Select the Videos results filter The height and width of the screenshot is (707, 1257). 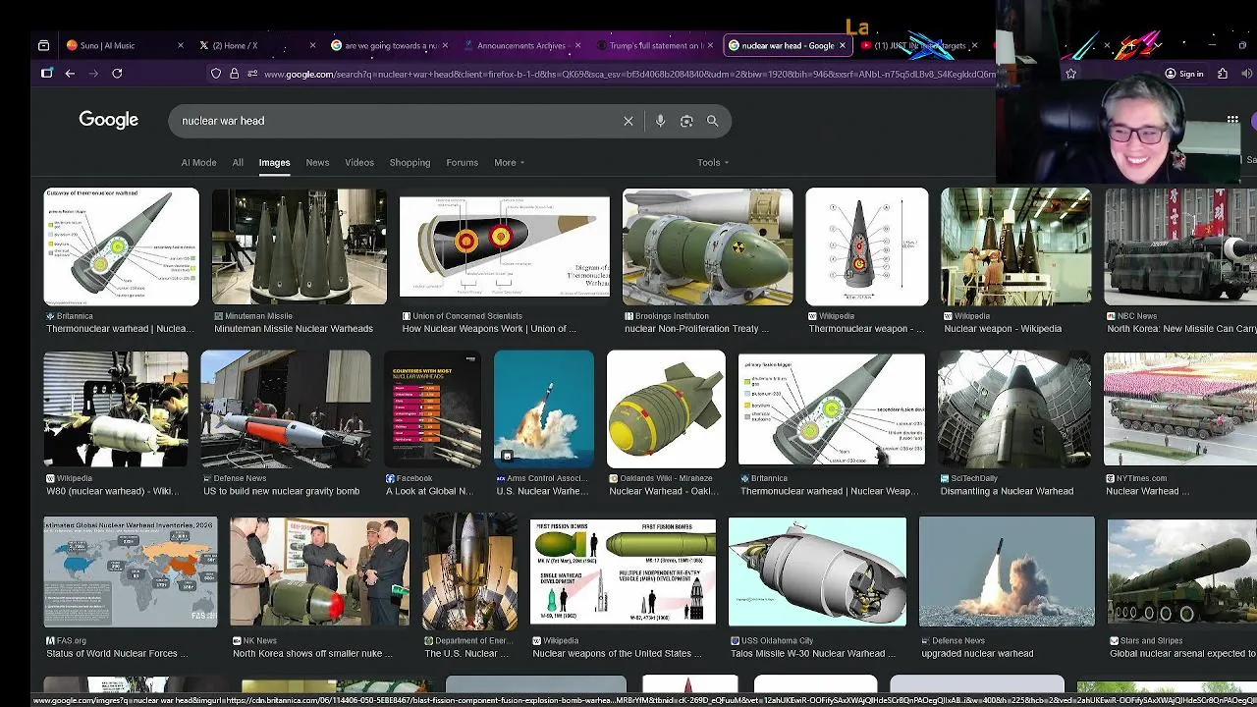[x=359, y=163]
